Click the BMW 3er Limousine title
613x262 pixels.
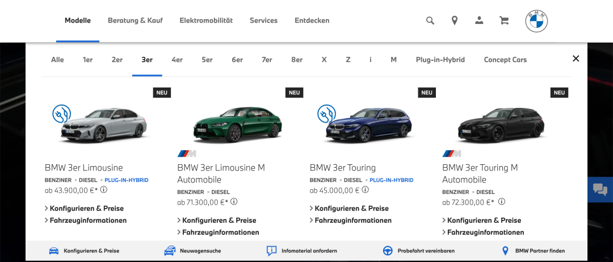(x=83, y=168)
